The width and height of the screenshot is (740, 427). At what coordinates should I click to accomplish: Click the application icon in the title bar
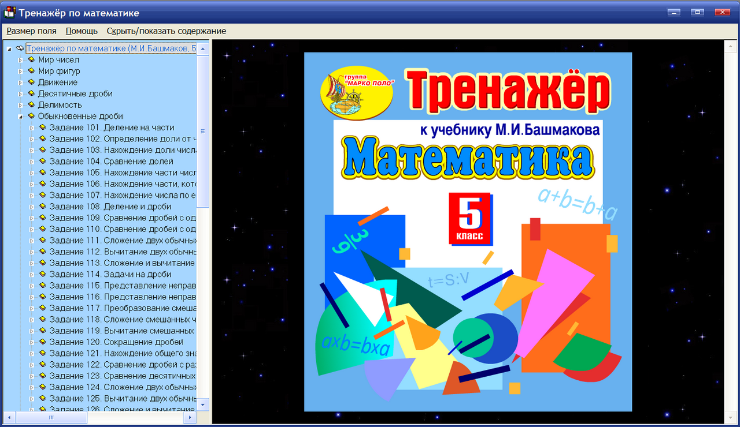point(9,12)
